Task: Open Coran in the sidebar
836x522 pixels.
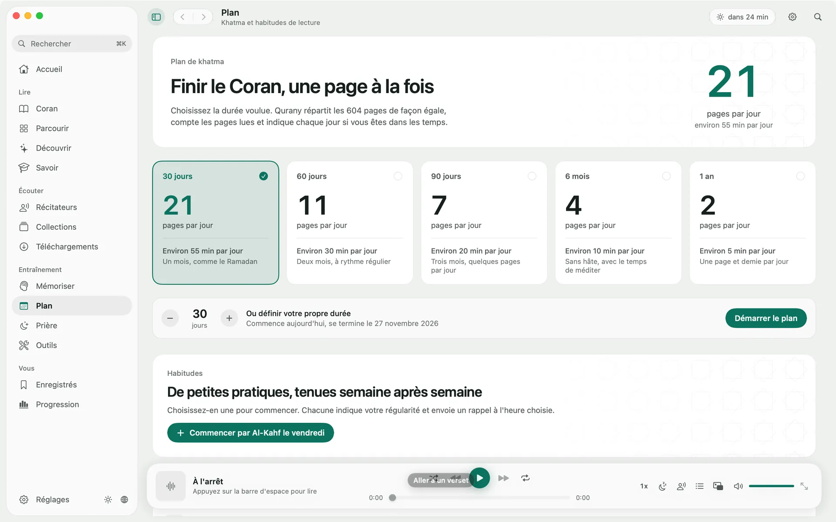Action: click(x=72, y=109)
